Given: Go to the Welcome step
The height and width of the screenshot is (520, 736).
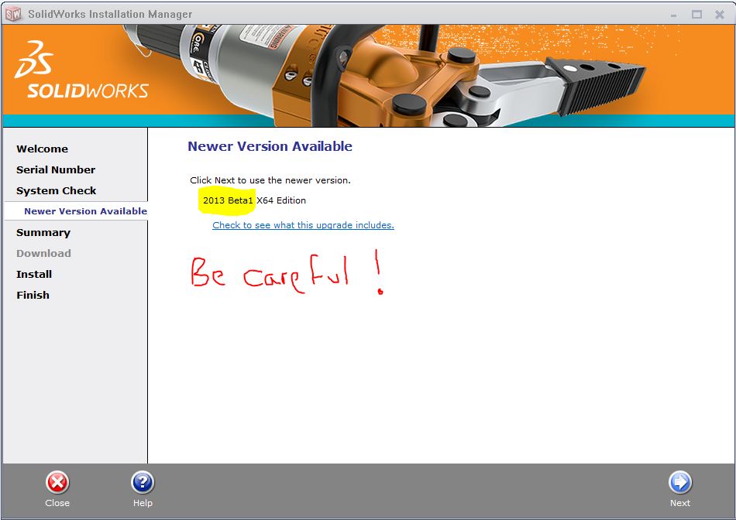Looking at the screenshot, I should [x=43, y=149].
